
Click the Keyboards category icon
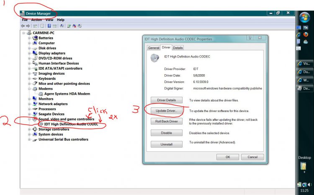click(x=35, y=78)
